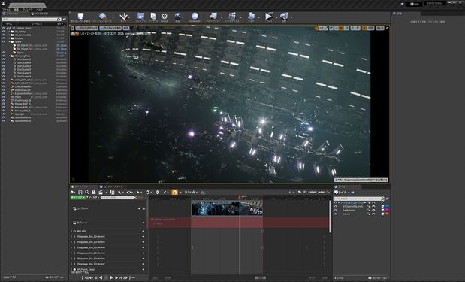The width and height of the screenshot is (465, 282).
Task: Open the Sequencer frame rate dropdown
Action: point(191,193)
